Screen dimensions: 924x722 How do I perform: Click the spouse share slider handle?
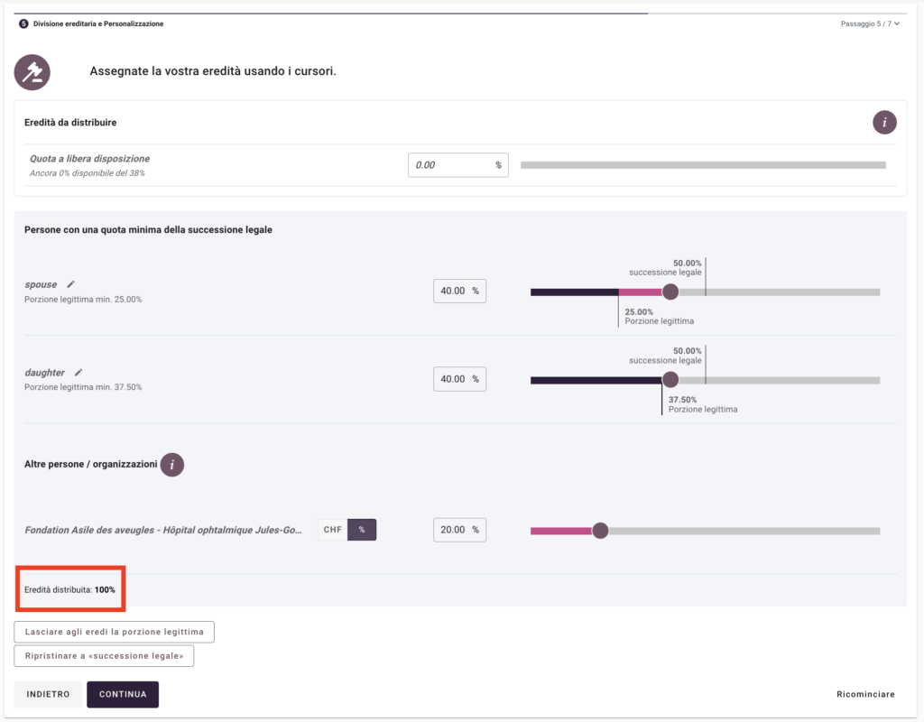(670, 292)
